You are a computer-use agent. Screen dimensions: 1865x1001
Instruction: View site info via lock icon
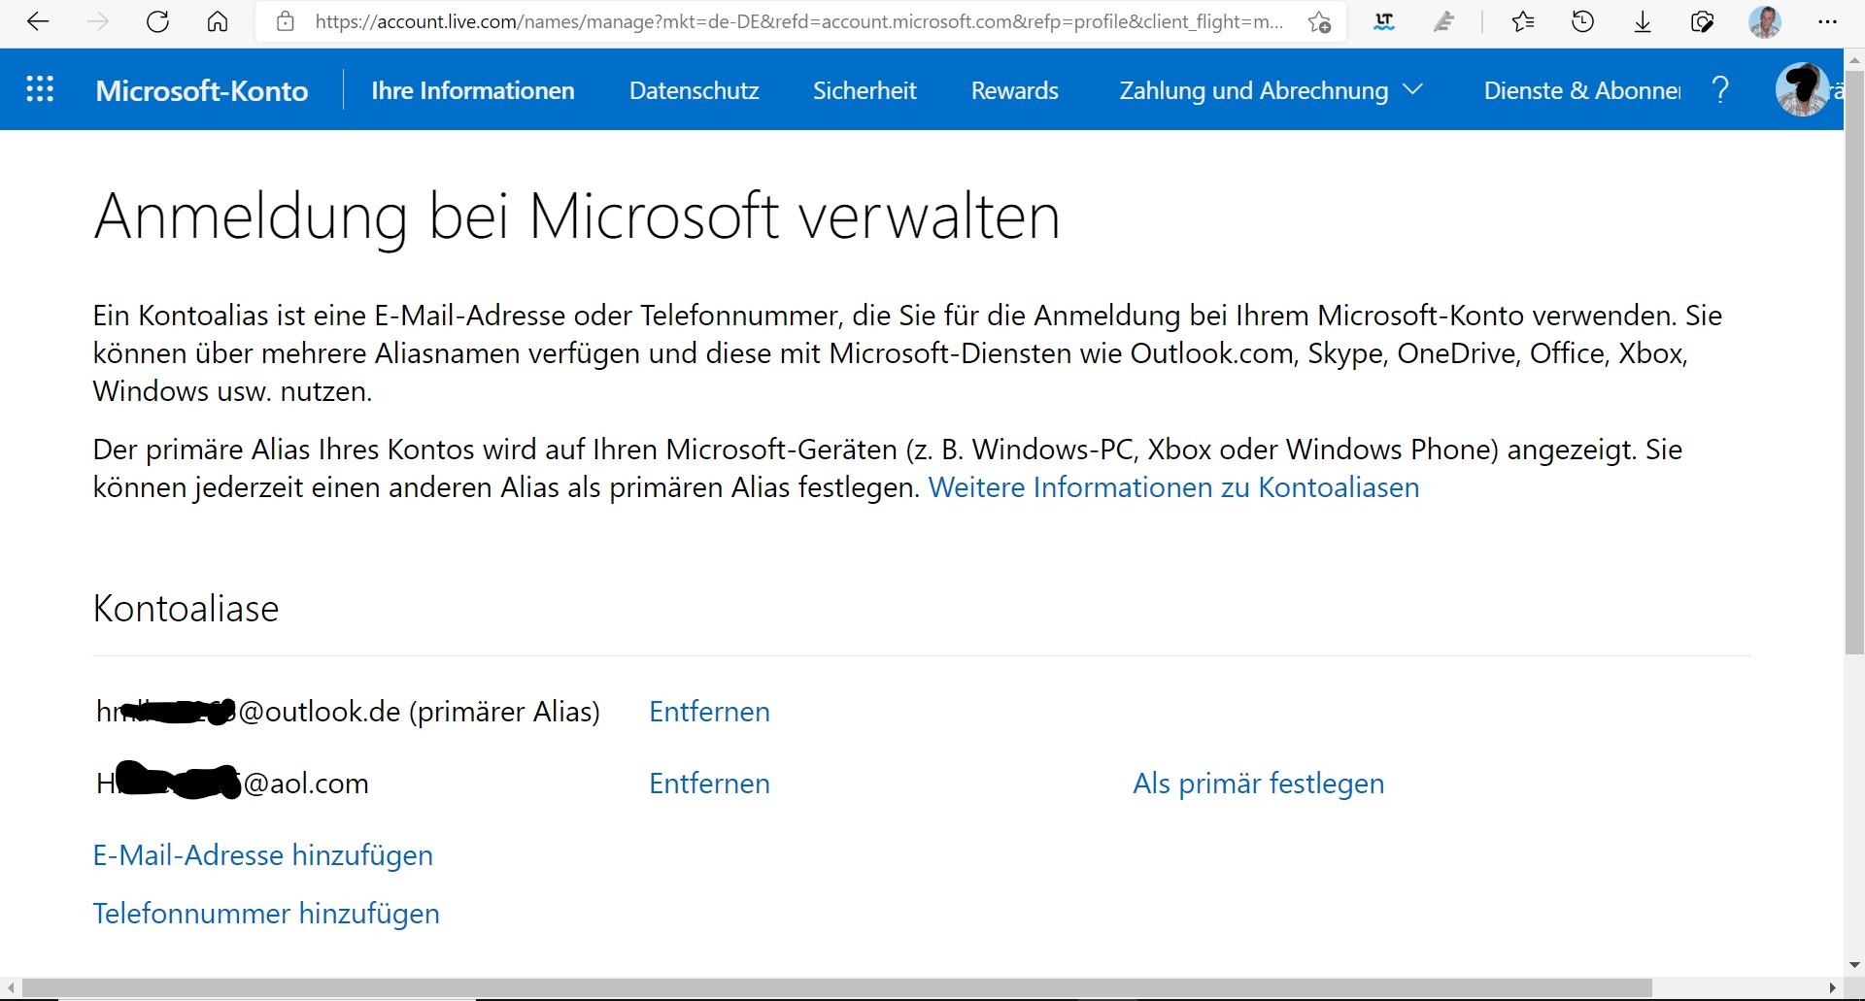[285, 21]
